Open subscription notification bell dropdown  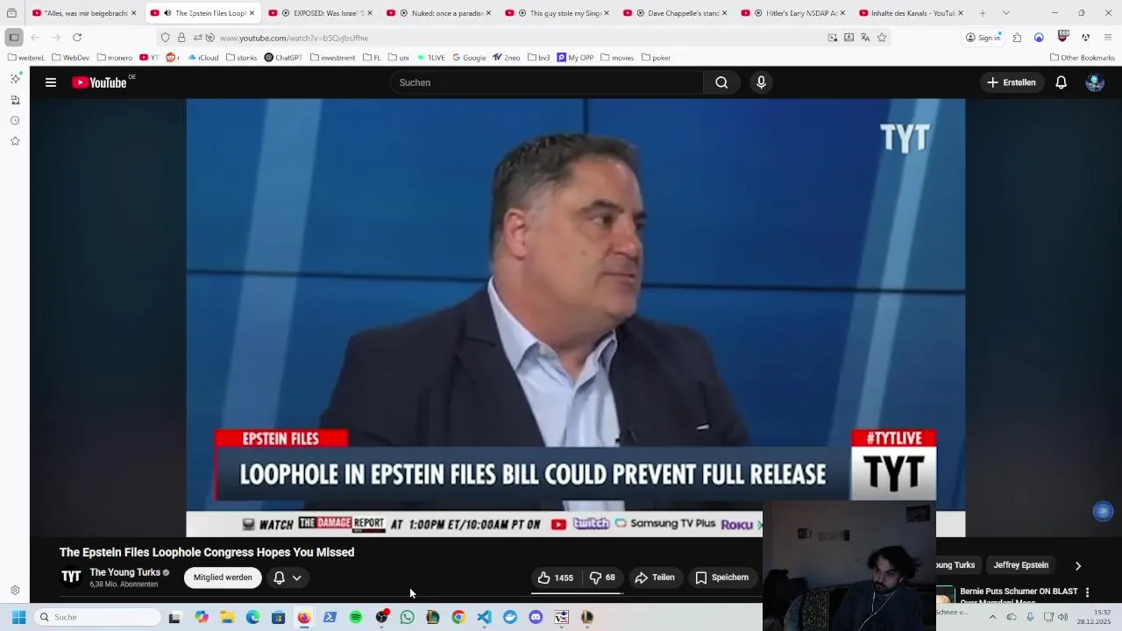288,578
